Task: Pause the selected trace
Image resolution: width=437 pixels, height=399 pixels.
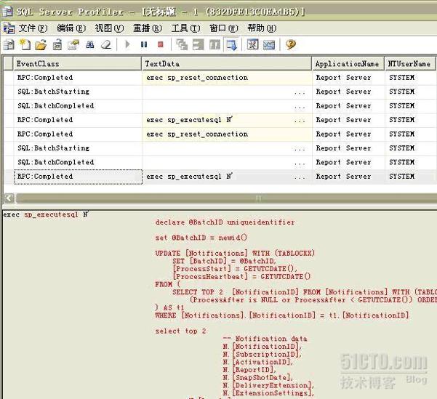Action: 144,44
